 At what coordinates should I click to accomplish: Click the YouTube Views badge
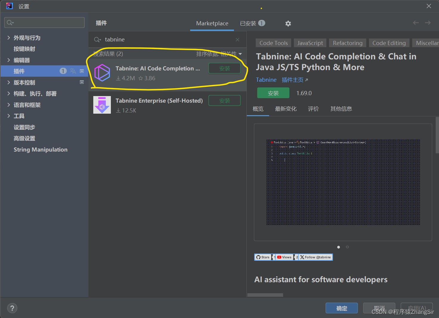click(x=284, y=257)
